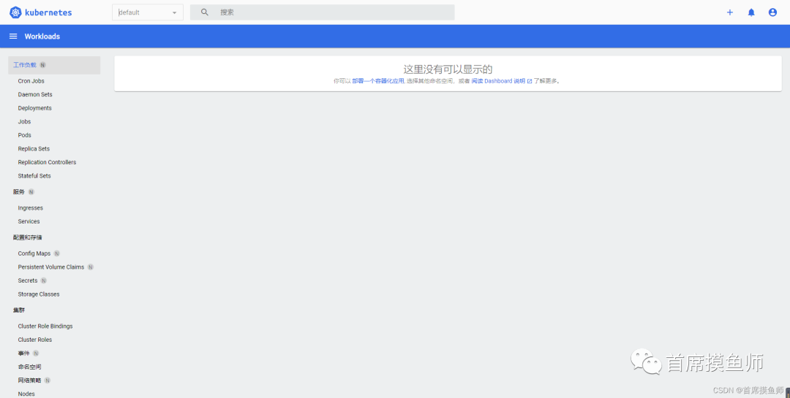Open Nodes in the sidebar

(x=26, y=394)
